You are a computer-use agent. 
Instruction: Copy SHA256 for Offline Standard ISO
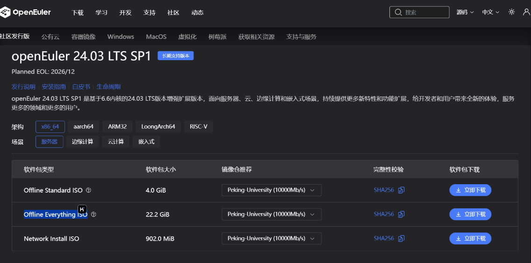tap(402, 190)
